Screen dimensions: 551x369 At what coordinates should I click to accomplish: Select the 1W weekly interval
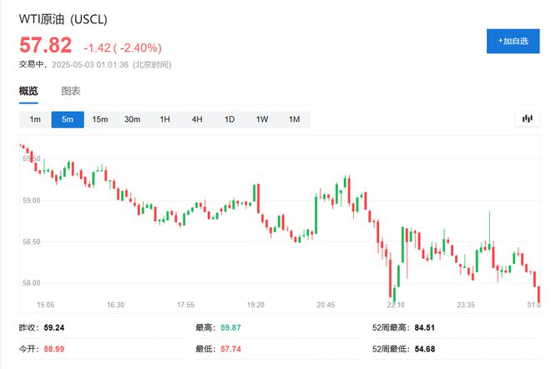tap(261, 119)
